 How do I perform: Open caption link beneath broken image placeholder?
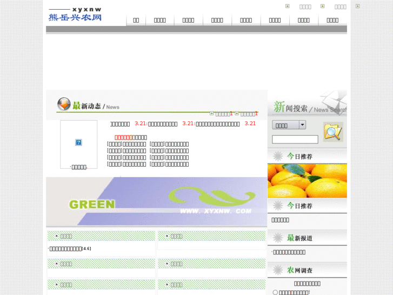(79, 167)
